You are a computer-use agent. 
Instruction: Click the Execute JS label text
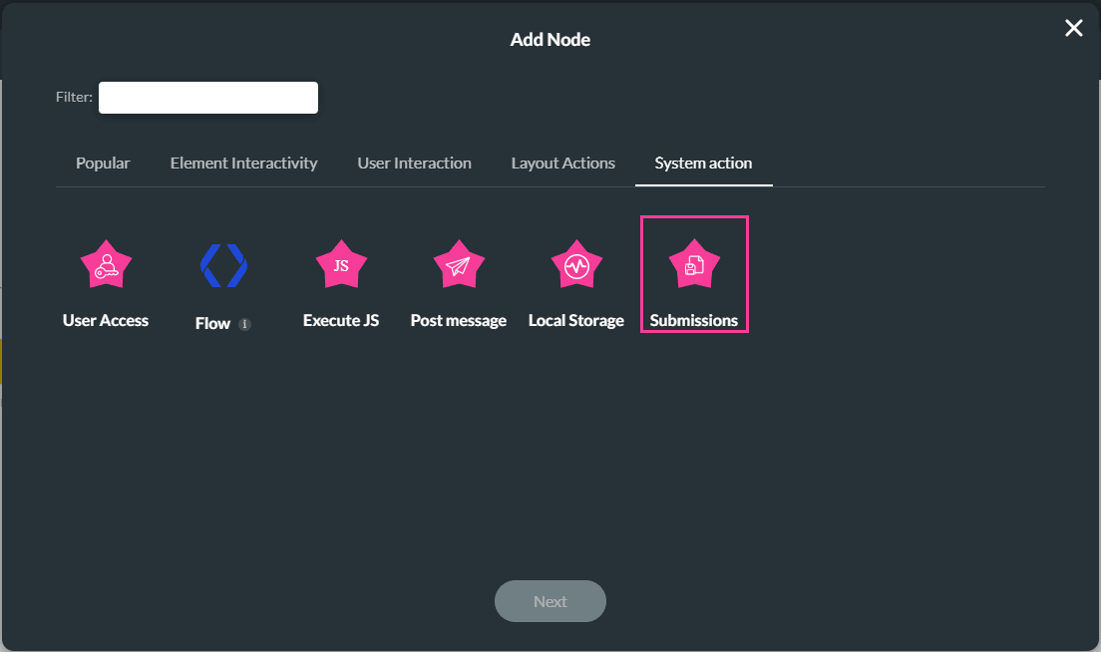coord(341,320)
